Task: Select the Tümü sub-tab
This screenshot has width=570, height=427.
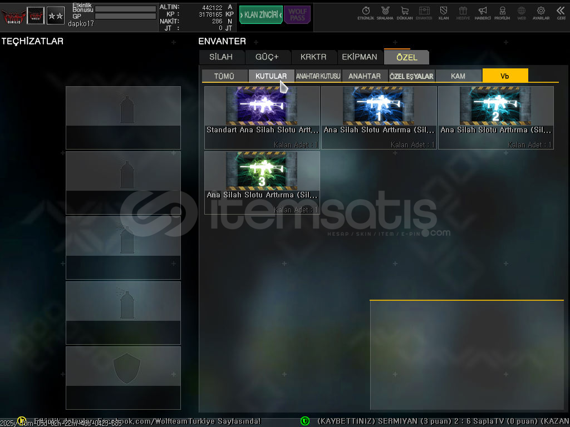Action: click(224, 76)
